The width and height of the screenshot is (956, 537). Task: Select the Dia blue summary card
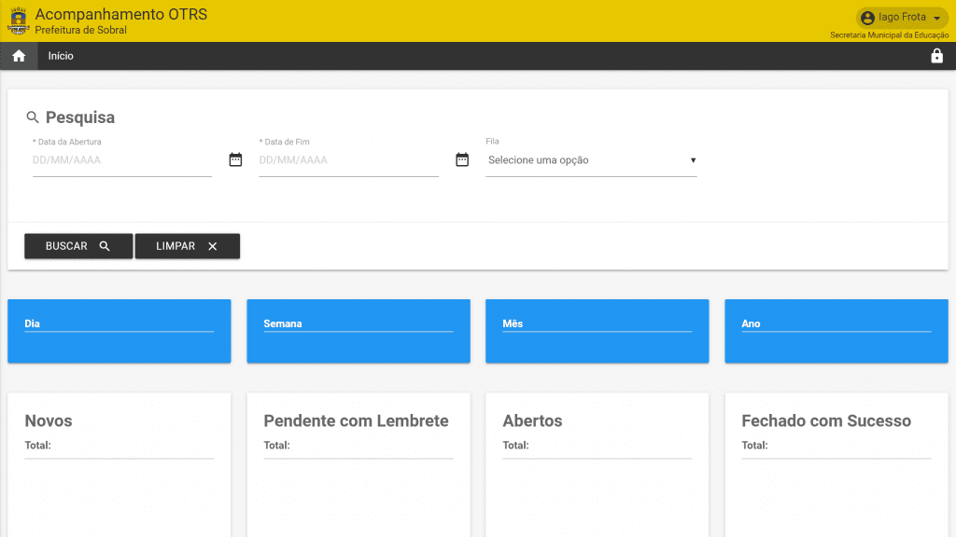pyautogui.click(x=119, y=331)
